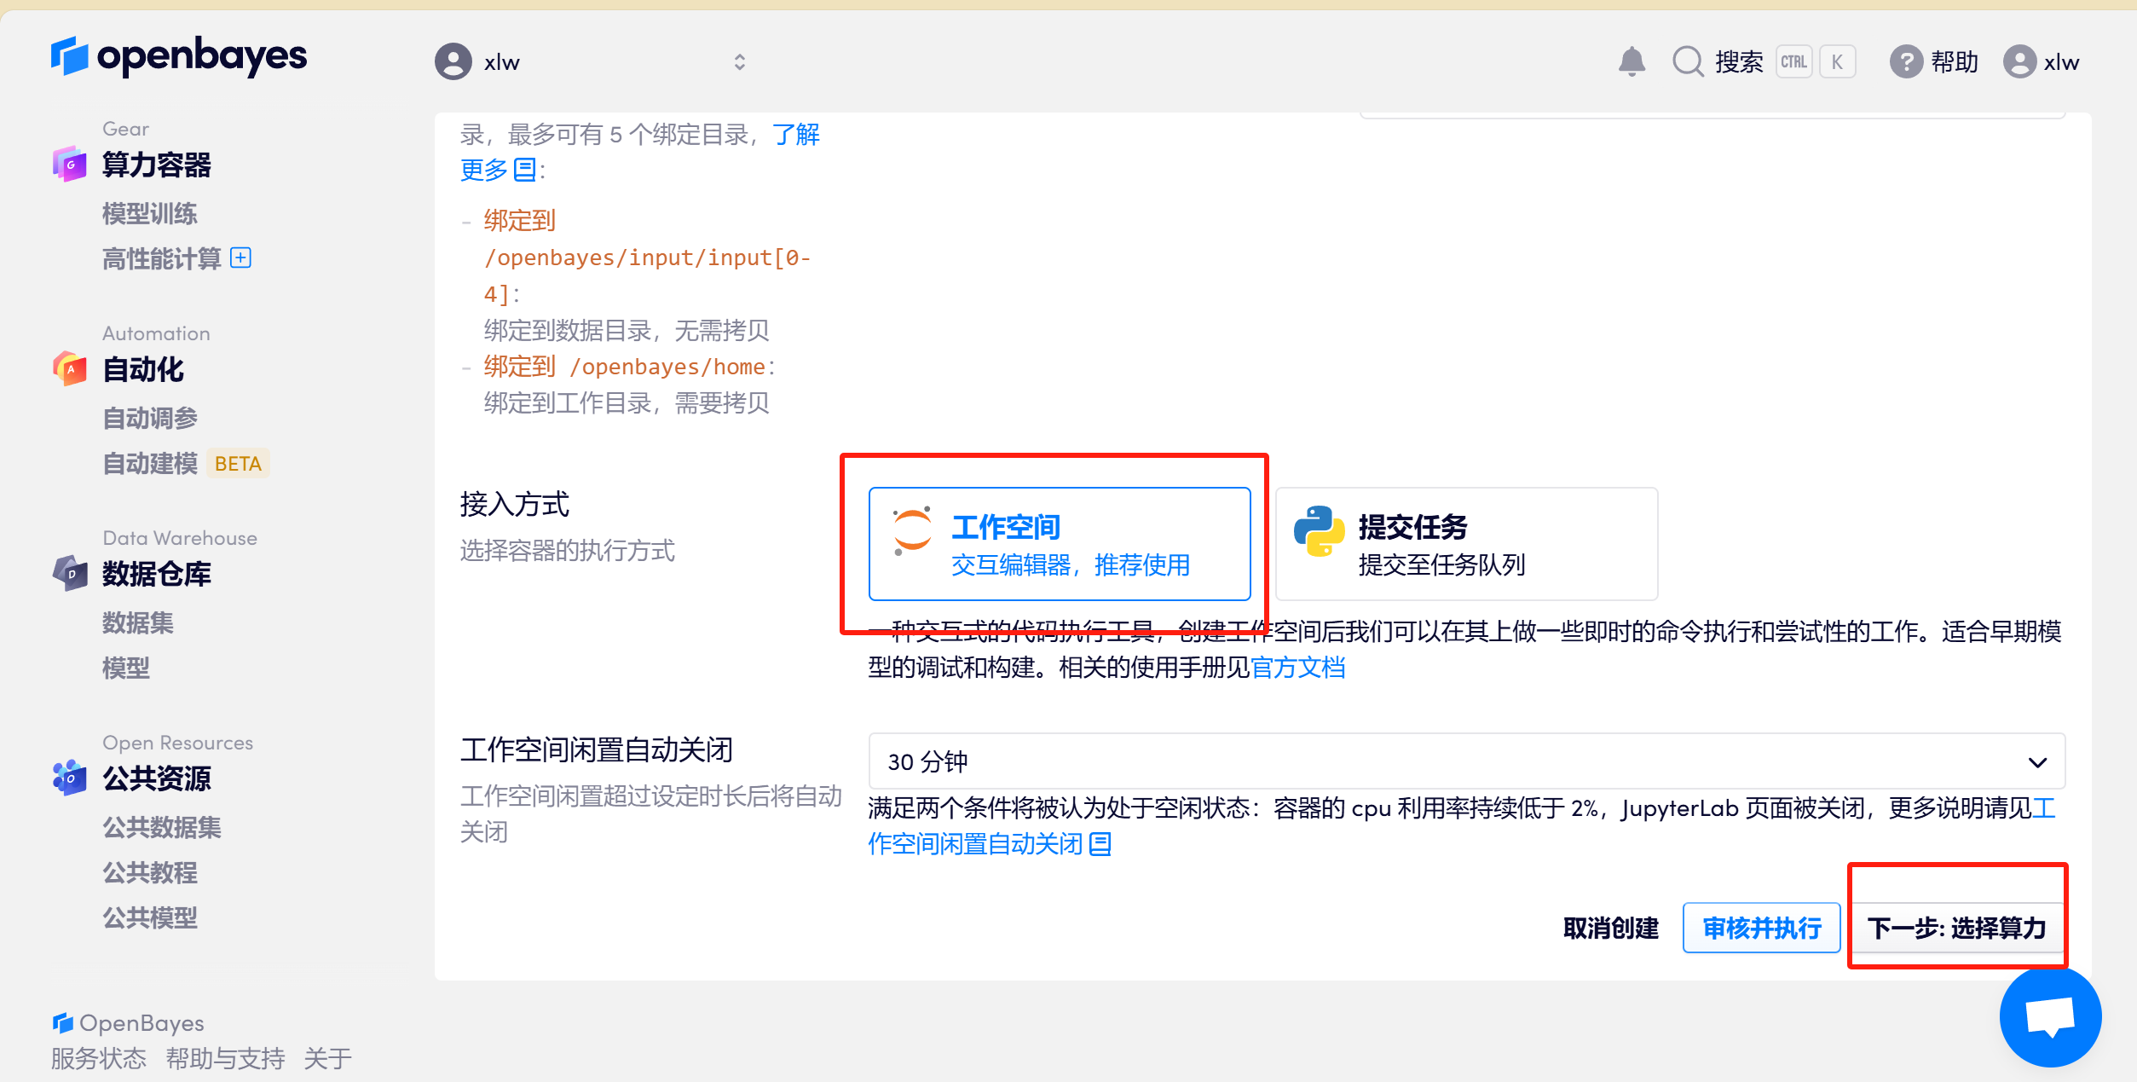The width and height of the screenshot is (2137, 1082).
Task: Select the 提交任务 access mode
Action: [x=1466, y=544]
